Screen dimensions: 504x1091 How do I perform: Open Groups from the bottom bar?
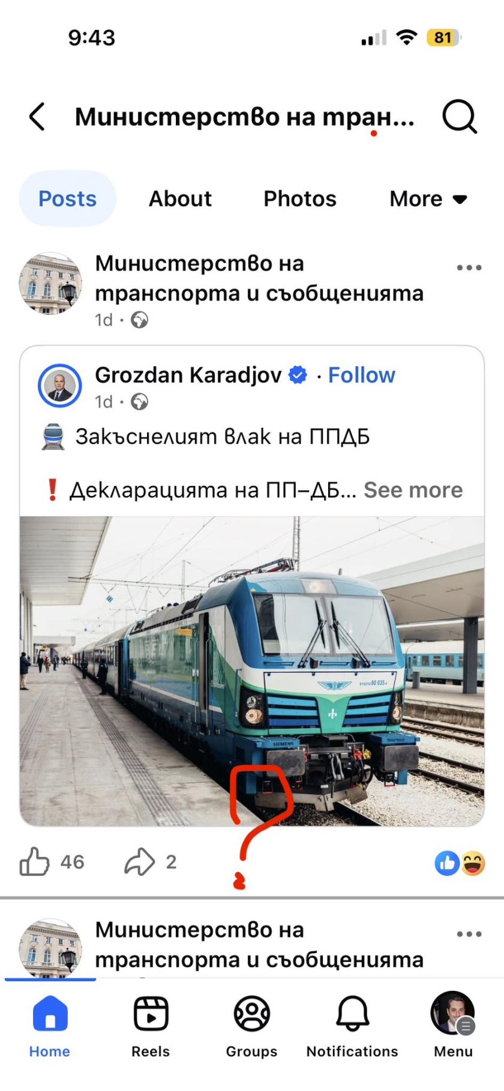click(x=251, y=1026)
